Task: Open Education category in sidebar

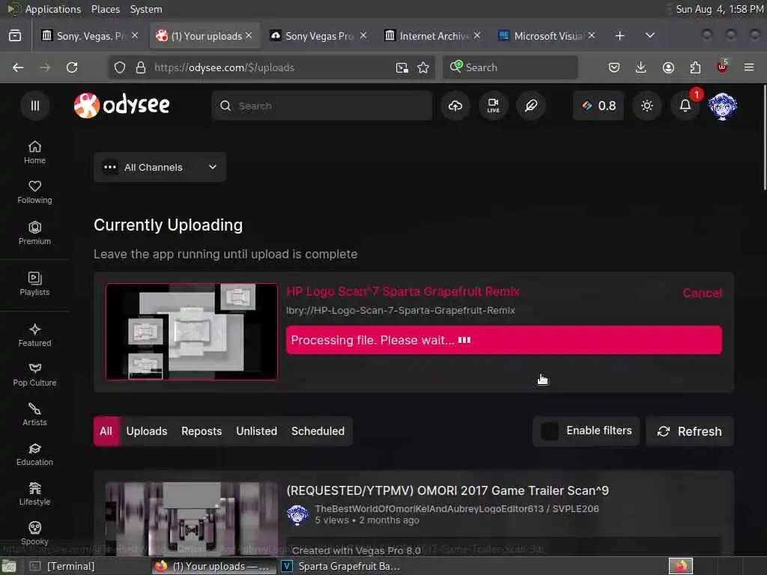Action: coord(34,454)
